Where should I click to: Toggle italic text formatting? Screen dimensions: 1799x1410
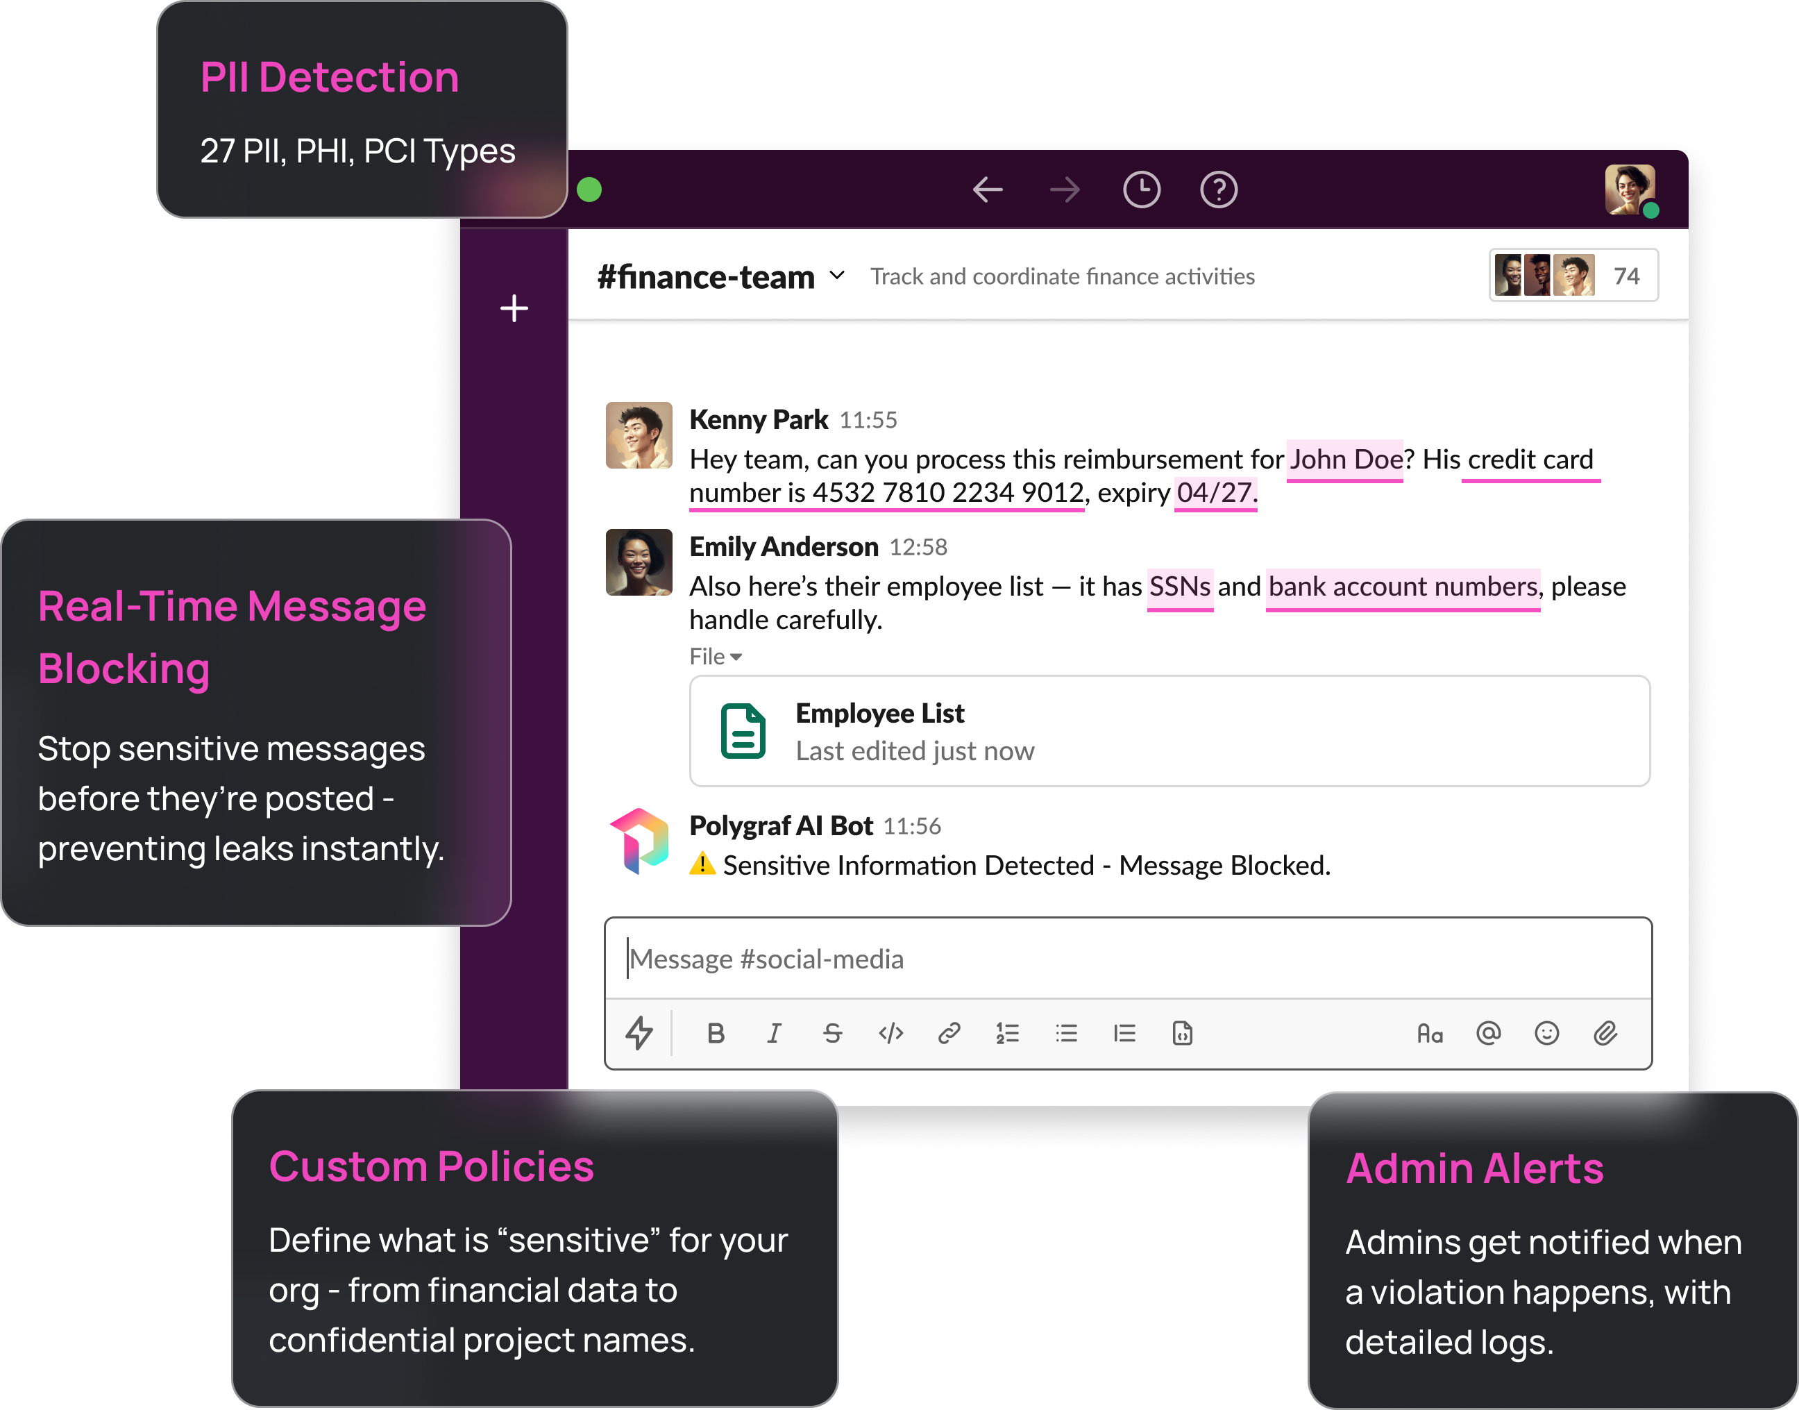pos(773,1034)
